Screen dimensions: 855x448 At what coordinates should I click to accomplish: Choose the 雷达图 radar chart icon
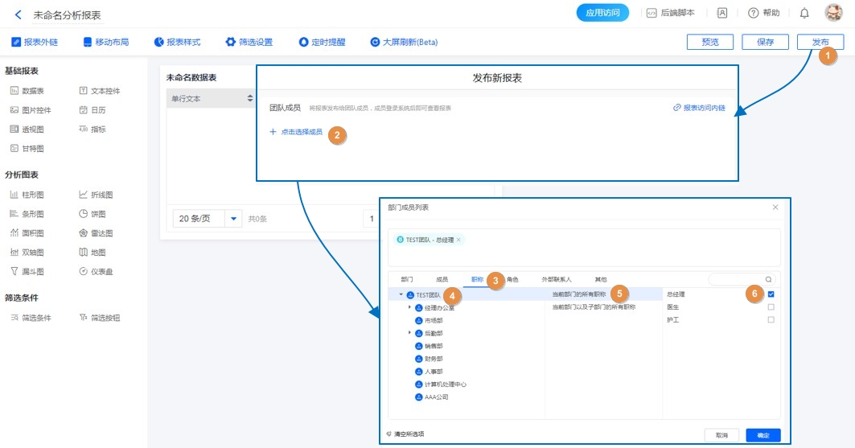pos(84,233)
